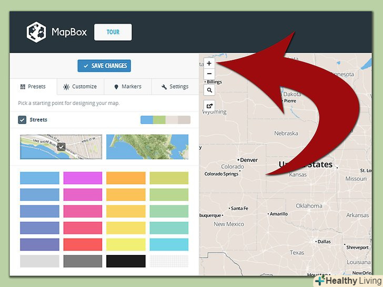Click the sun icon beside Customize
The width and height of the screenshot is (383, 287).
[66, 87]
